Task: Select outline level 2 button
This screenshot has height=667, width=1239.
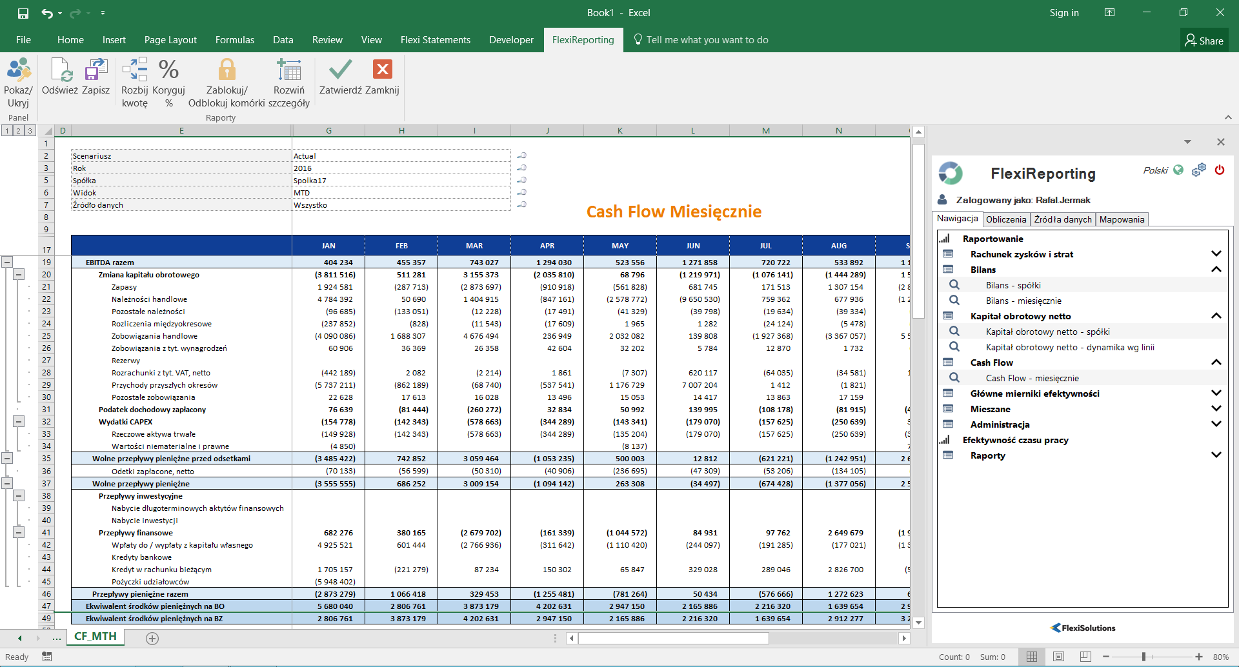Action: pos(18,131)
